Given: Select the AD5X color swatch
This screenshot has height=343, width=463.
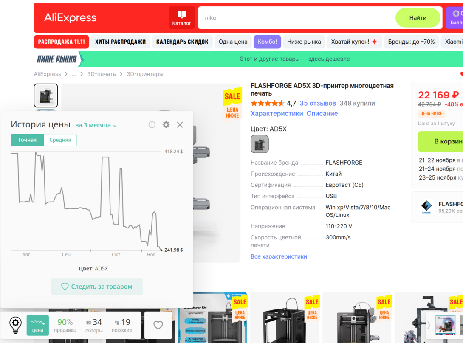Looking at the screenshot, I should click(260, 144).
